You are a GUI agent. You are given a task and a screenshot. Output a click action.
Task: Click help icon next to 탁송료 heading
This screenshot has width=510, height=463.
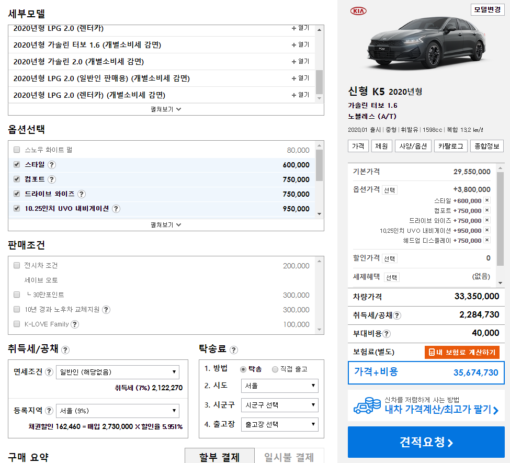(x=233, y=350)
